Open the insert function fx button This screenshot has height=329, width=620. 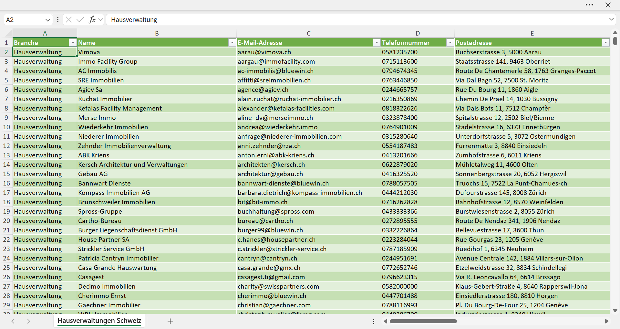point(92,20)
